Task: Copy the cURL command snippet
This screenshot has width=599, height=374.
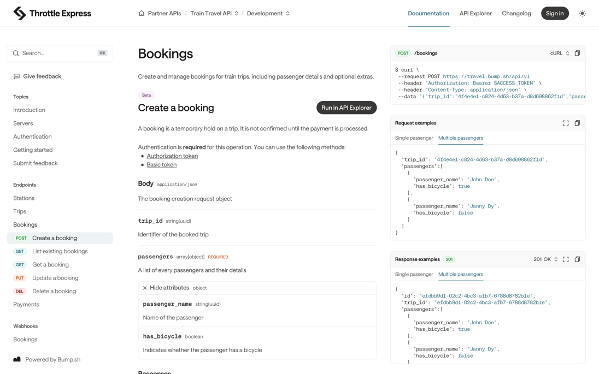Action: [x=578, y=53]
